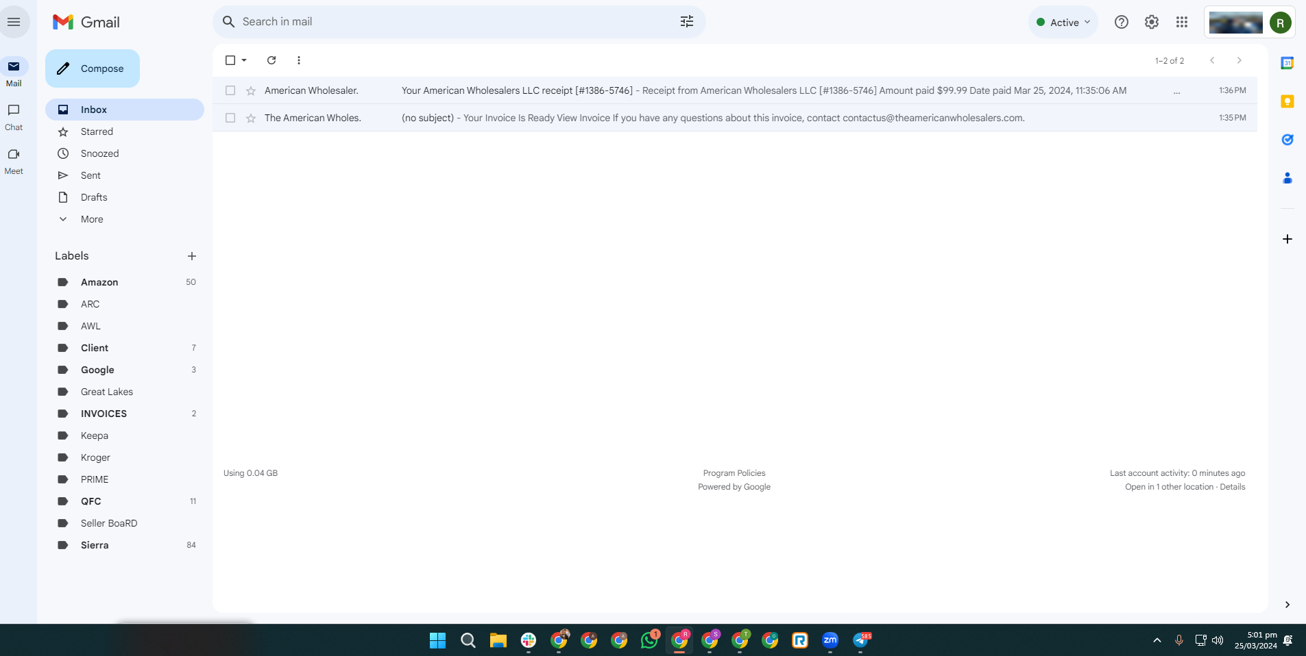This screenshot has height=656, width=1306.
Task: Open Google Keep side panel icon
Action: (x=1287, y=101)
